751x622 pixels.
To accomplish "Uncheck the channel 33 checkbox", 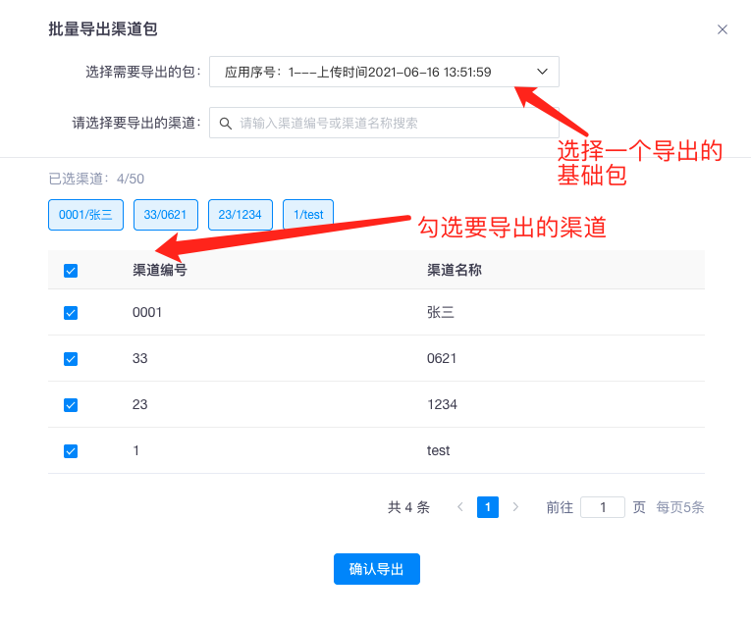I will pos(71,359).
